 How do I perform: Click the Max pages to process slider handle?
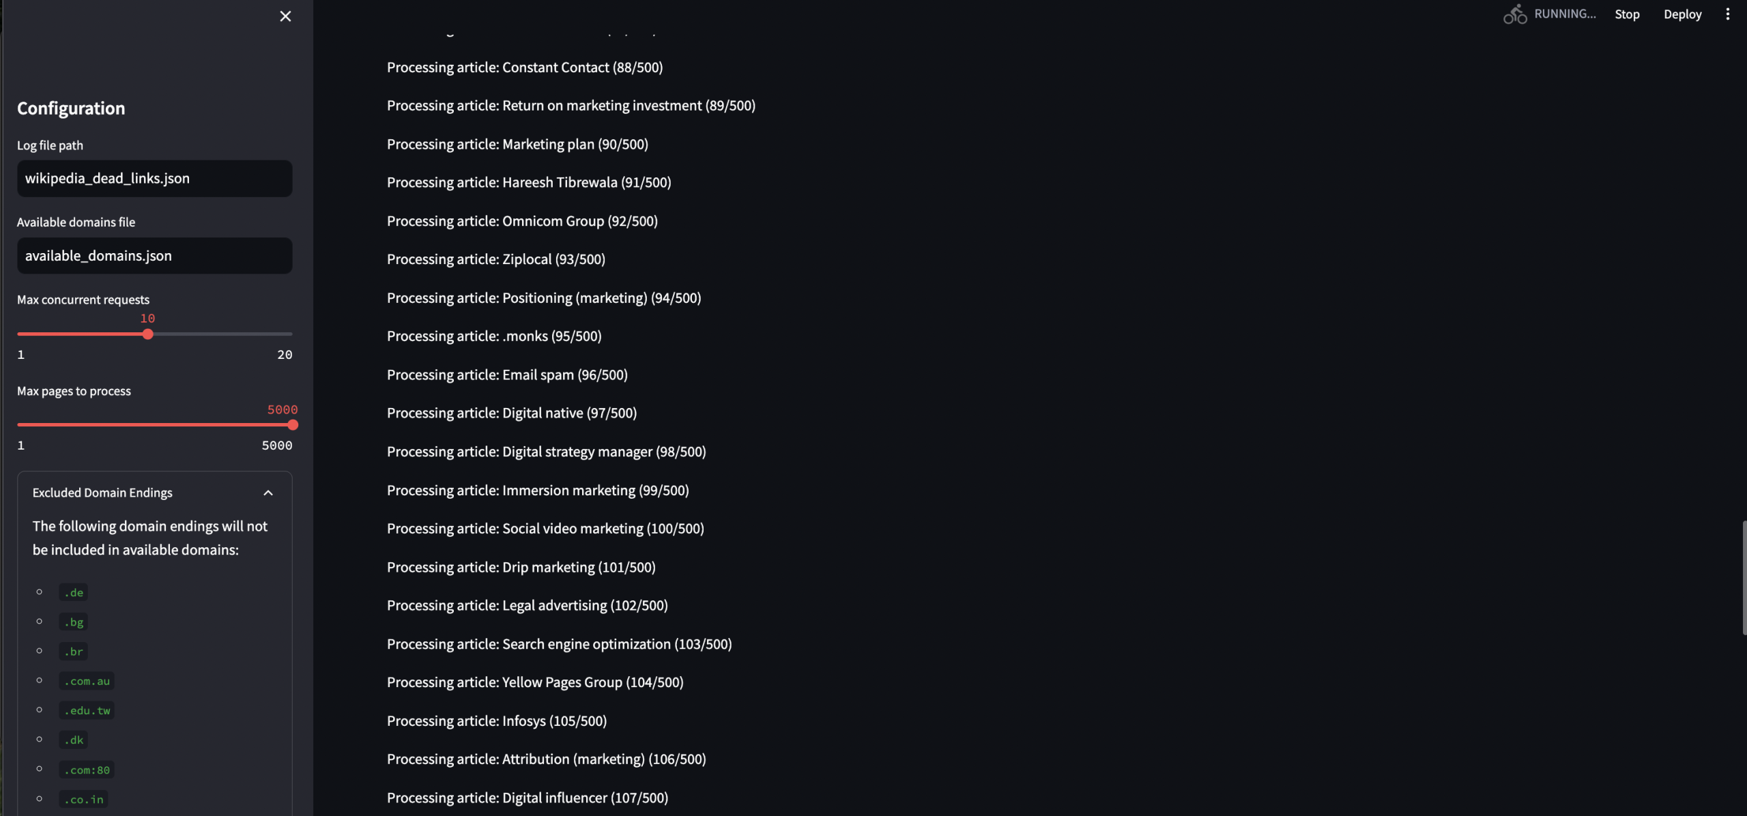(x=293, y=425)
